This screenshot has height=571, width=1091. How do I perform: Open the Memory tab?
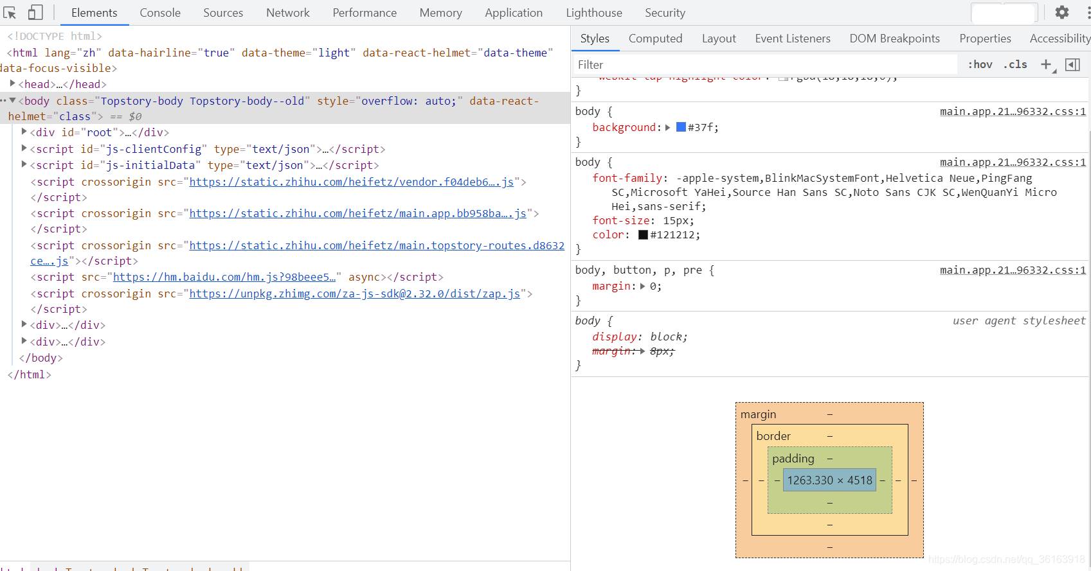440,13
